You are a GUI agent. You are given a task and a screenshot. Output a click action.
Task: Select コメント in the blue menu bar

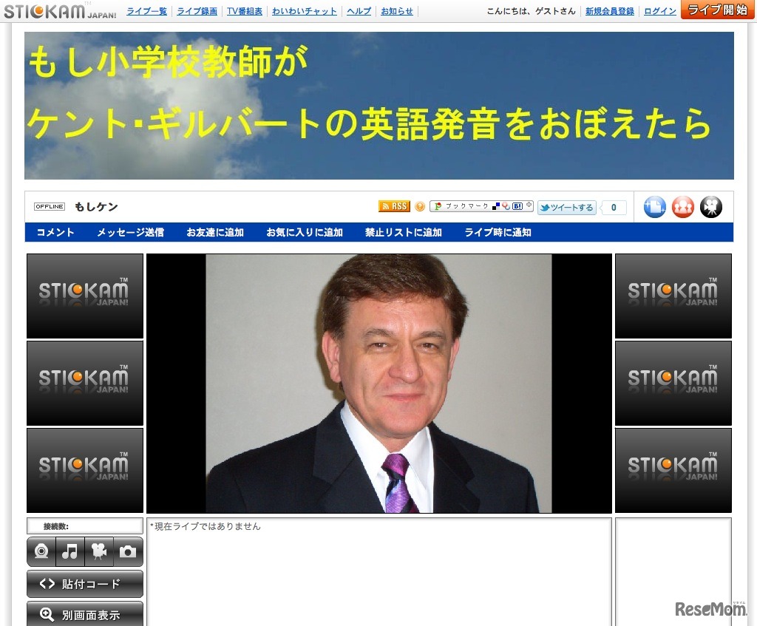55,232
